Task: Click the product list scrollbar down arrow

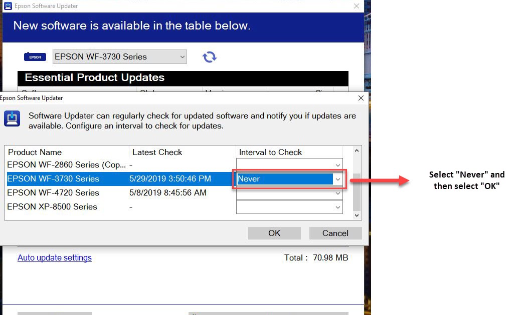Action: (x=357, y=215)
